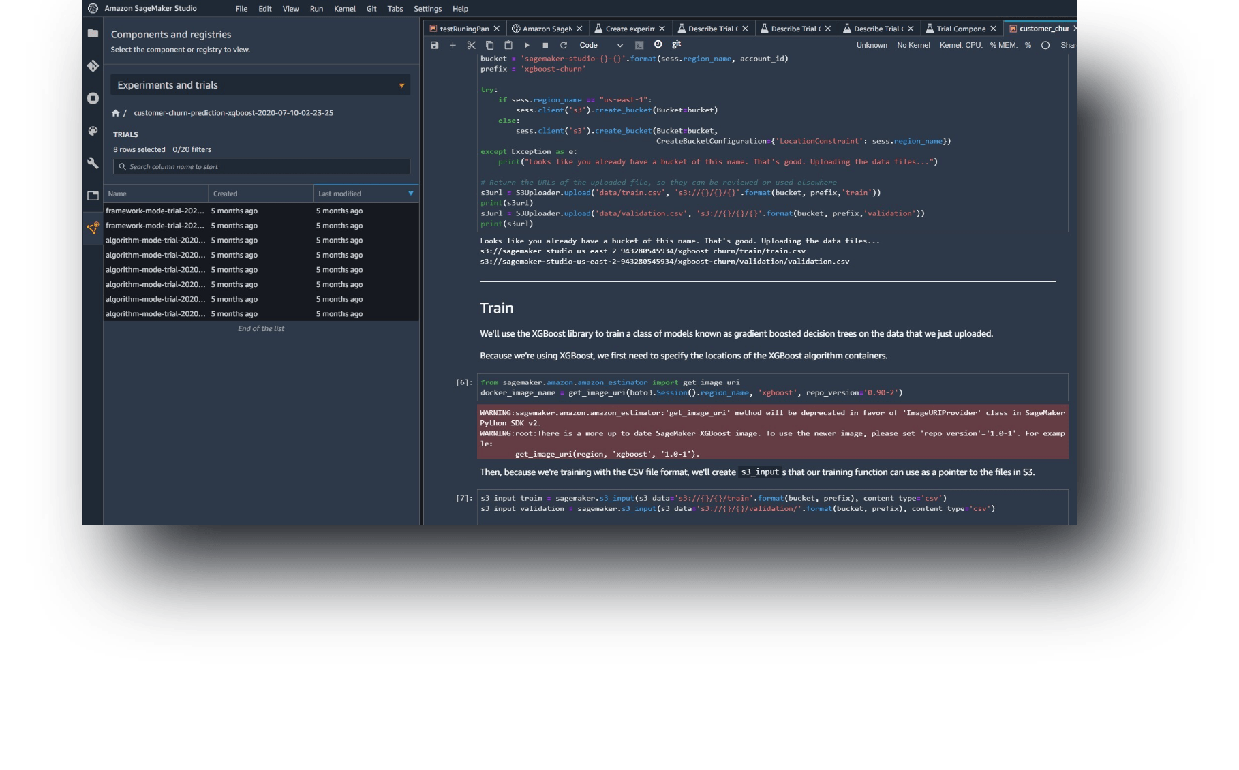Change the cell type Code dropdown
1239x770 pixels.
pyautogui.click(x=600, y=45)
